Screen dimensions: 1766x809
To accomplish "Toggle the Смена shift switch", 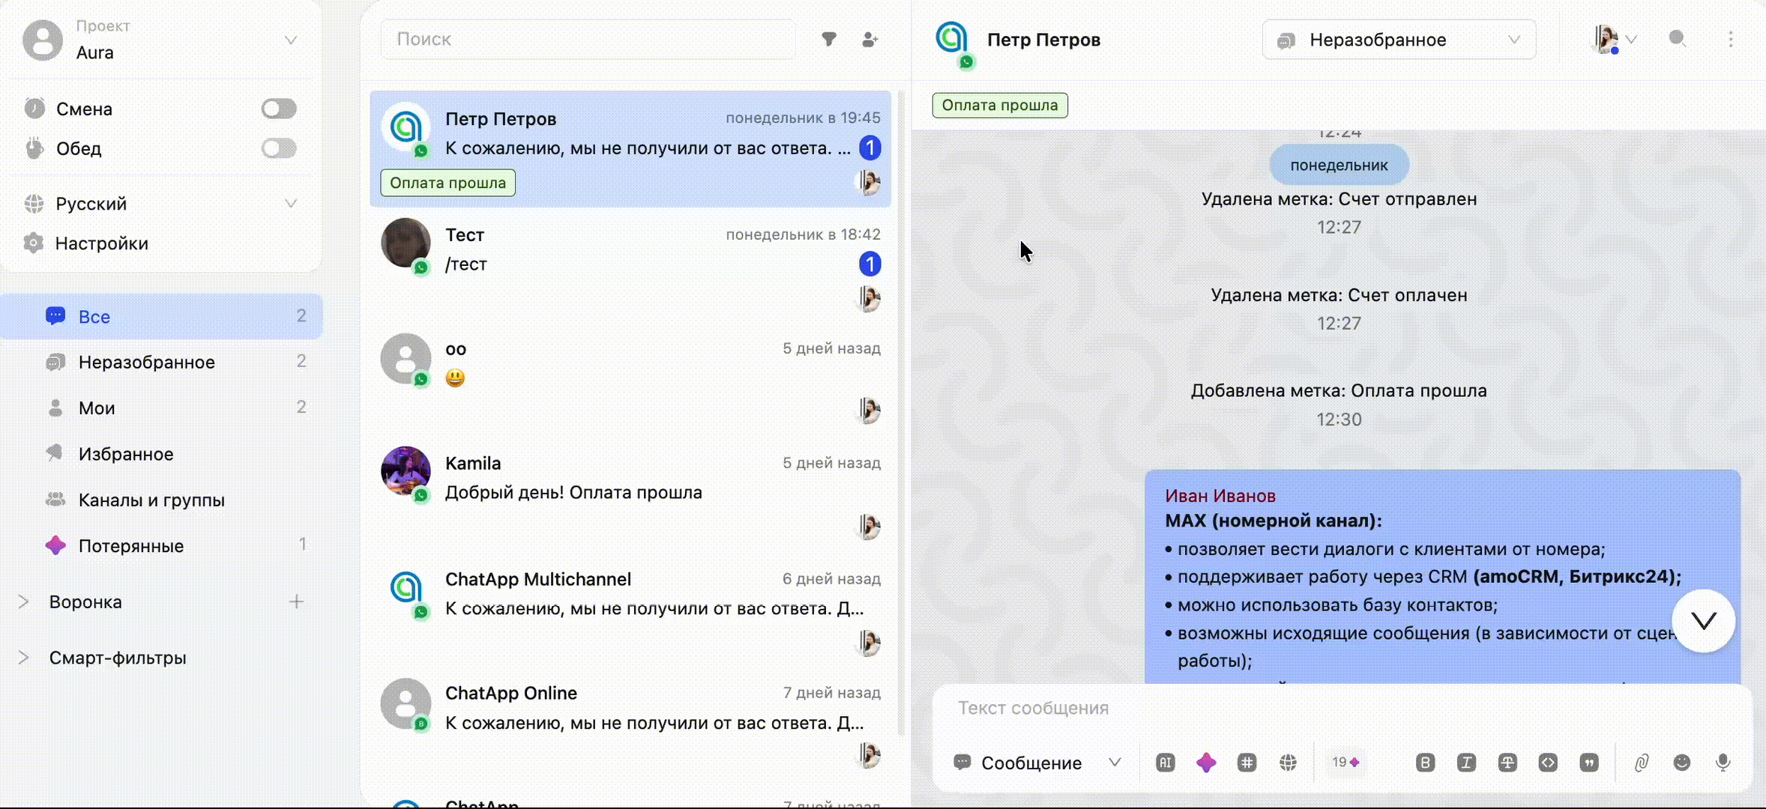I will (x=279, y=109).
